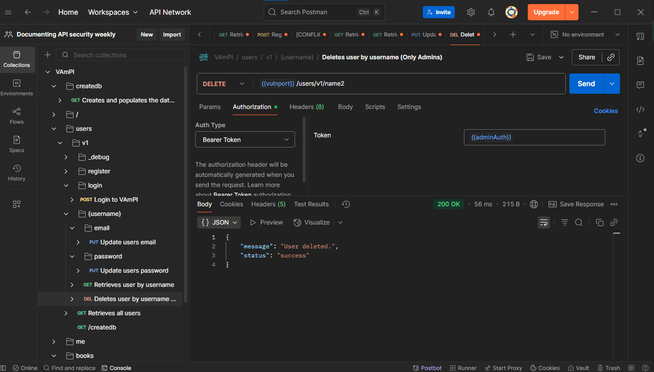The width and height of the screenshot is (654, 372).
Task: Click the Token input field
Action: [x=534, y=137]
